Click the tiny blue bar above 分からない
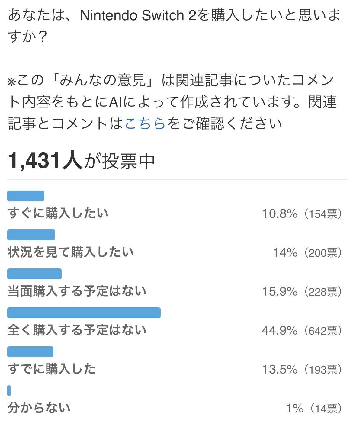 tap(9, 391)
